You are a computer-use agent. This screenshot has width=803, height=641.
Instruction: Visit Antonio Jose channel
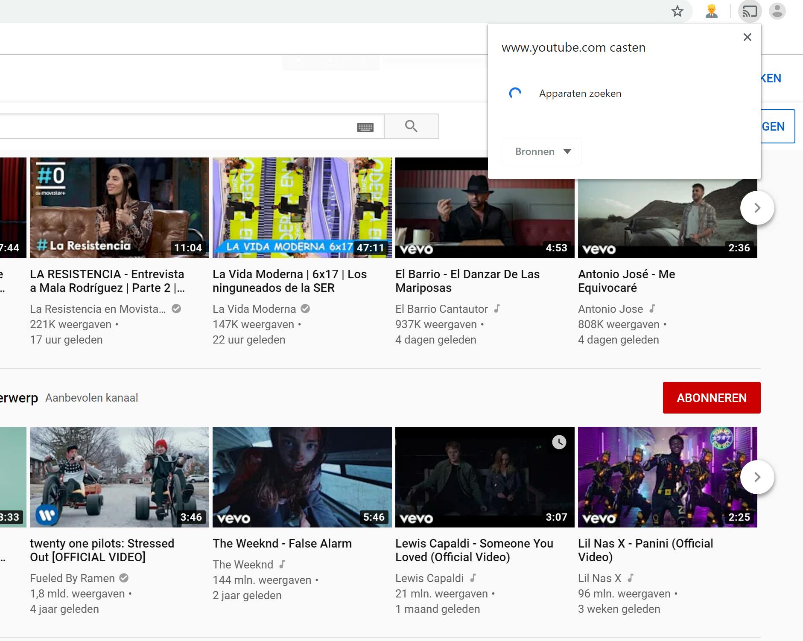610,309
